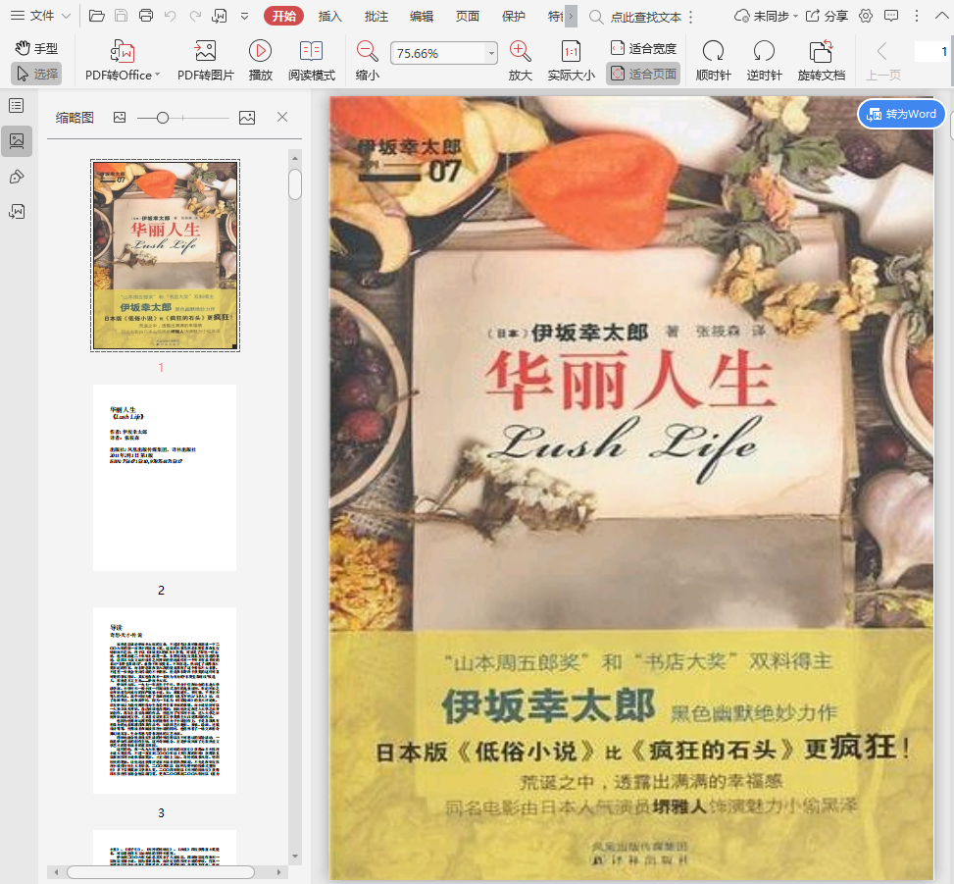Select the 手型 hand tool

(x=36, y=48)
